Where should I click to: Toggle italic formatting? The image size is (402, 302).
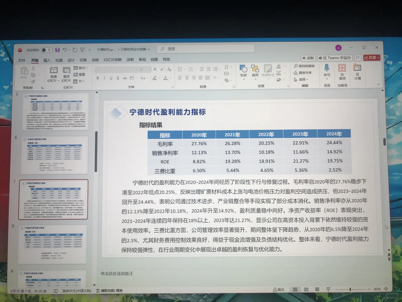coord(104,78)
